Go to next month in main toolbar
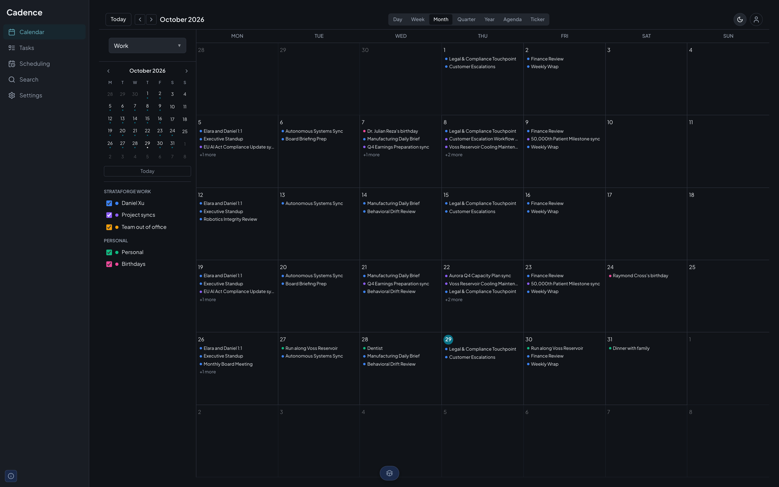Image resolution: width=779 pixels, height=487 pixels. [x=151, y=19]
